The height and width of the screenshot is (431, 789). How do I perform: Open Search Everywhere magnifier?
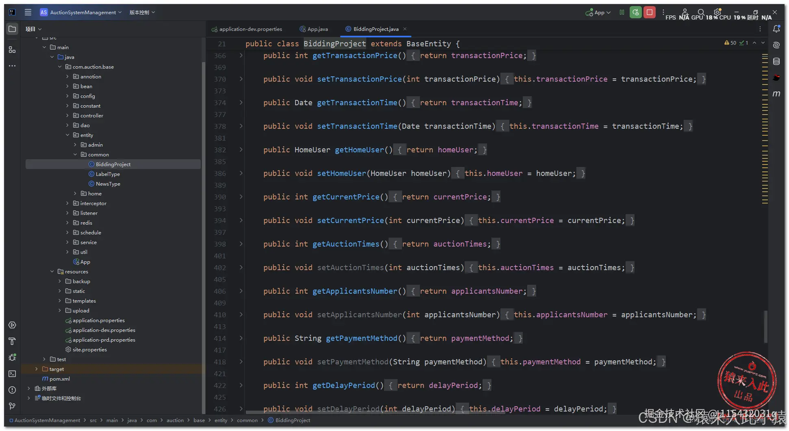tap(701, 12)
